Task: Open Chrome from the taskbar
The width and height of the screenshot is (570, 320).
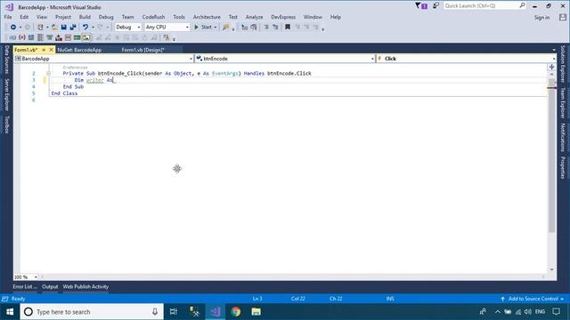Action: point(236,312)
